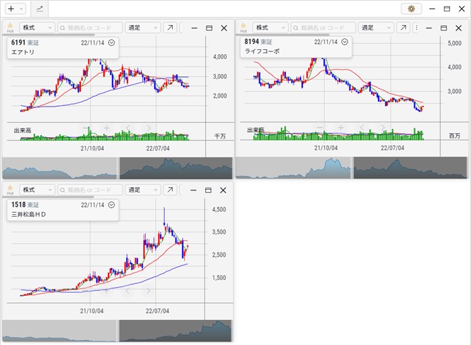
Task: Focus the symbol search field in the 1518 panel
Action: tap(90, 190)
